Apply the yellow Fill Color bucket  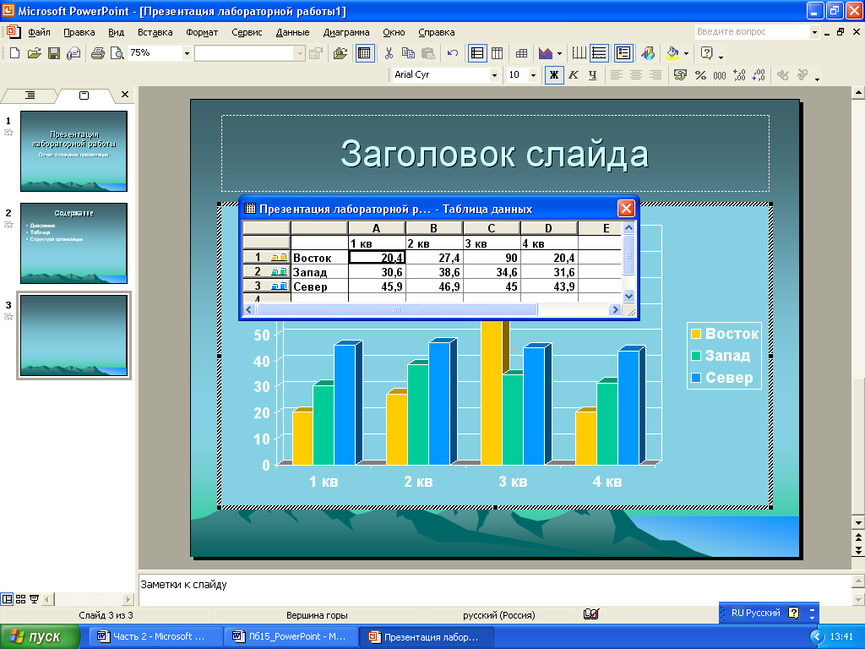coord(672,53)
